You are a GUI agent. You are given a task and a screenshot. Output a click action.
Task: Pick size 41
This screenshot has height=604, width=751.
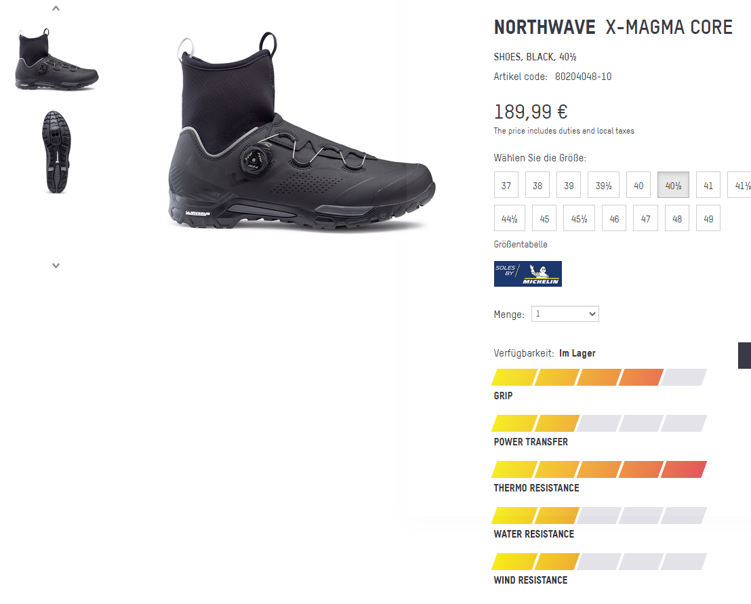tap(708, 185)
